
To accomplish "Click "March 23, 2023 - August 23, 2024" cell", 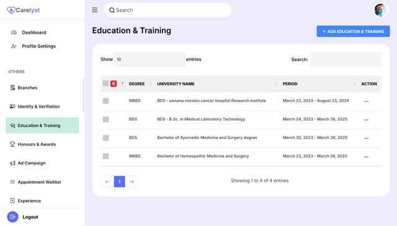I will pyautogui.click(x=315, y=101).
